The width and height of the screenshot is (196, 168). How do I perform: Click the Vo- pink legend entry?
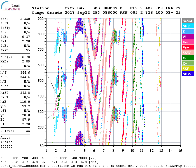(x=188, y=42)
